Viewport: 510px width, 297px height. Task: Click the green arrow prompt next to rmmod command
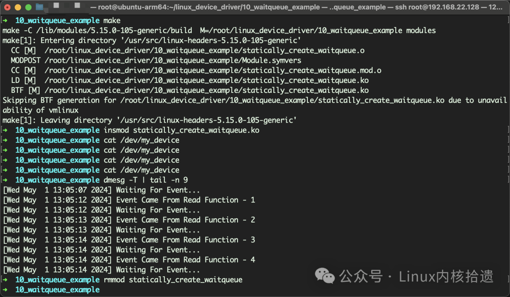(5, 279)
